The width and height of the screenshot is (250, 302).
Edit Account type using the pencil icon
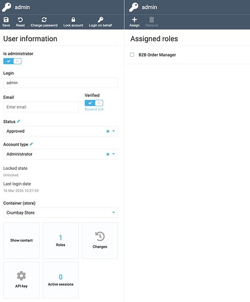[31, 144]
